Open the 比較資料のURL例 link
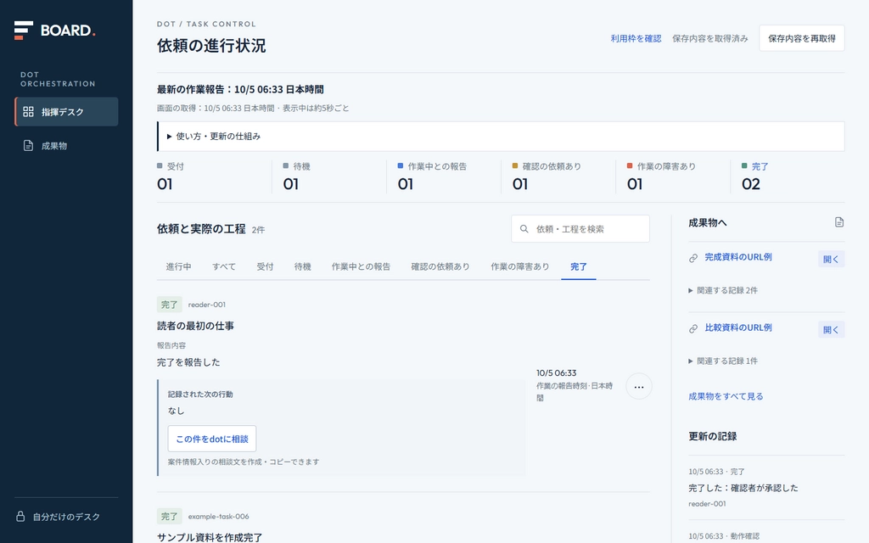The width and height of the screenshot is (869, 543). coord(738,327)
